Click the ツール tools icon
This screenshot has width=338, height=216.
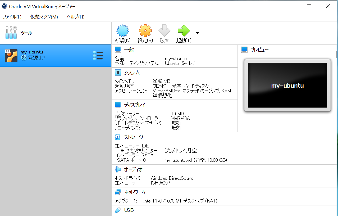[11, 33]
